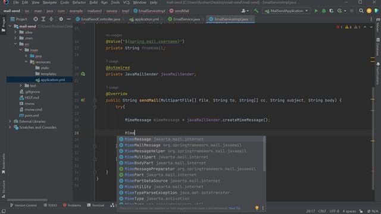Run with coverage using the shield icon
This screenshot has width=381, height=214.
point(332,11)
